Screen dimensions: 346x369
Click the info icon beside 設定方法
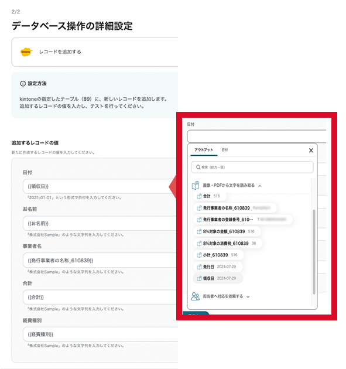23,84
